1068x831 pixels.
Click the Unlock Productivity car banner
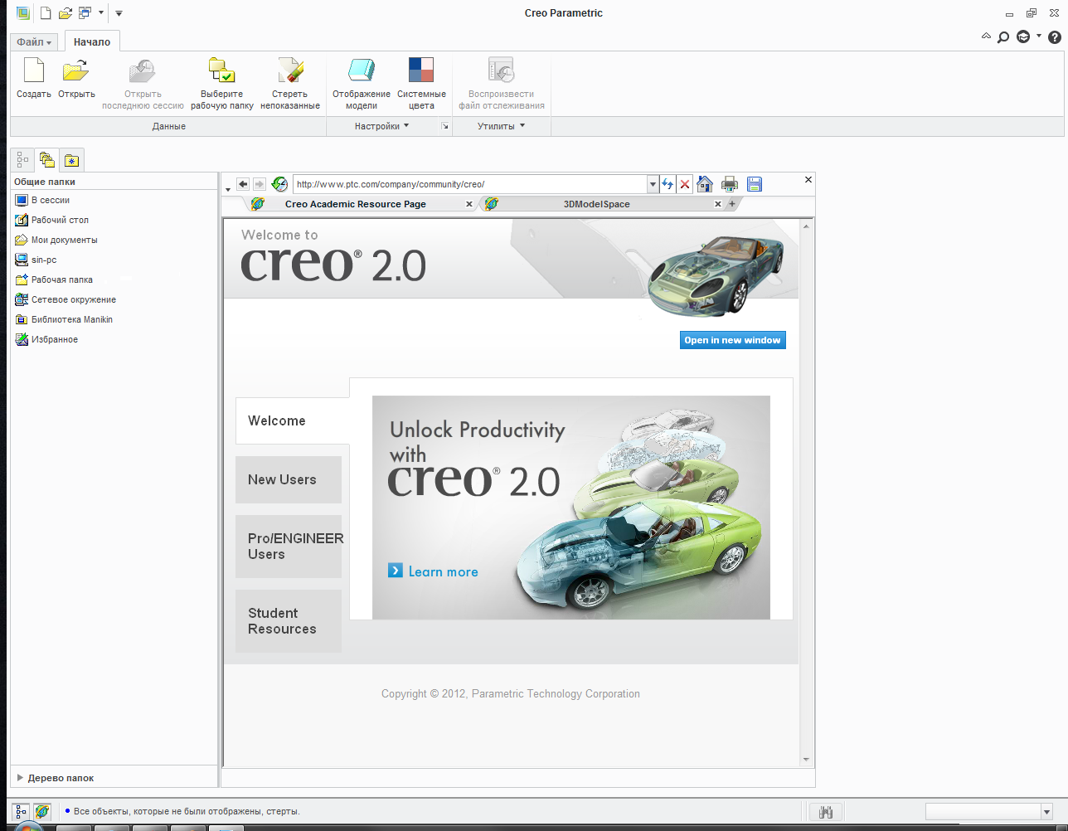click(x=571, y=508)
